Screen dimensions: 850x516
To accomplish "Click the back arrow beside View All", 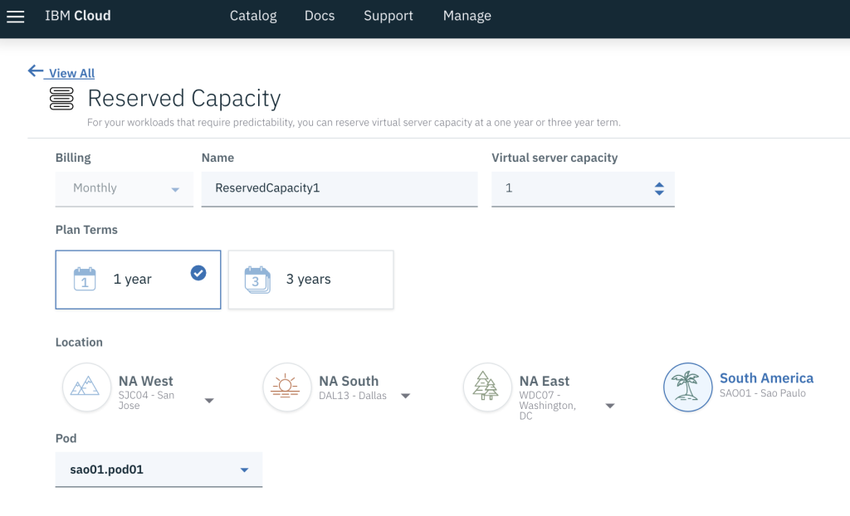I will point(35,71).
